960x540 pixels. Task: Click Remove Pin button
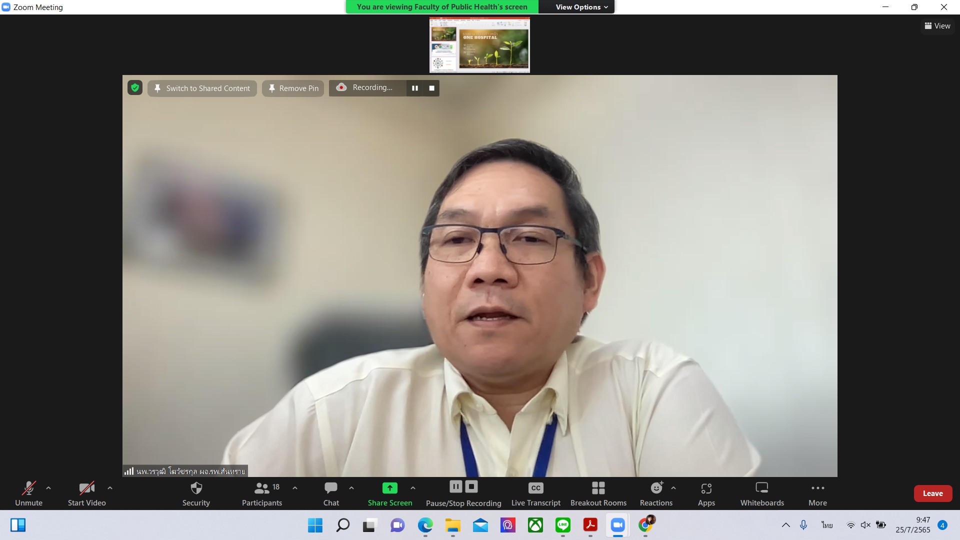click(x=293, y=88)
